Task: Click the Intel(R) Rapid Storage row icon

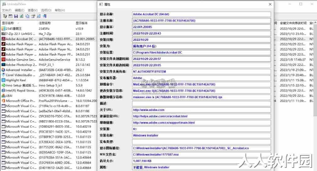Action: click(3, 90)
